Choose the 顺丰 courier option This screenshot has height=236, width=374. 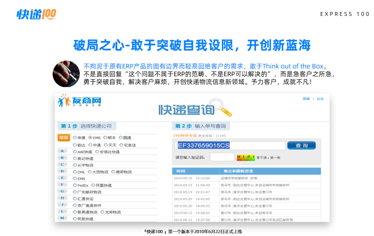(105, 137)
